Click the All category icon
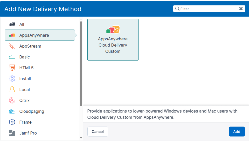The width and height of the screenshot is (249, 141). [12, 24]
